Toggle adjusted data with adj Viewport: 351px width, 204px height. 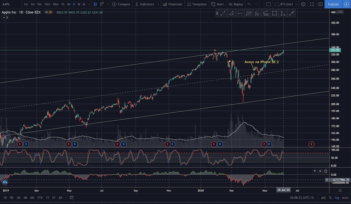(323, 198)
